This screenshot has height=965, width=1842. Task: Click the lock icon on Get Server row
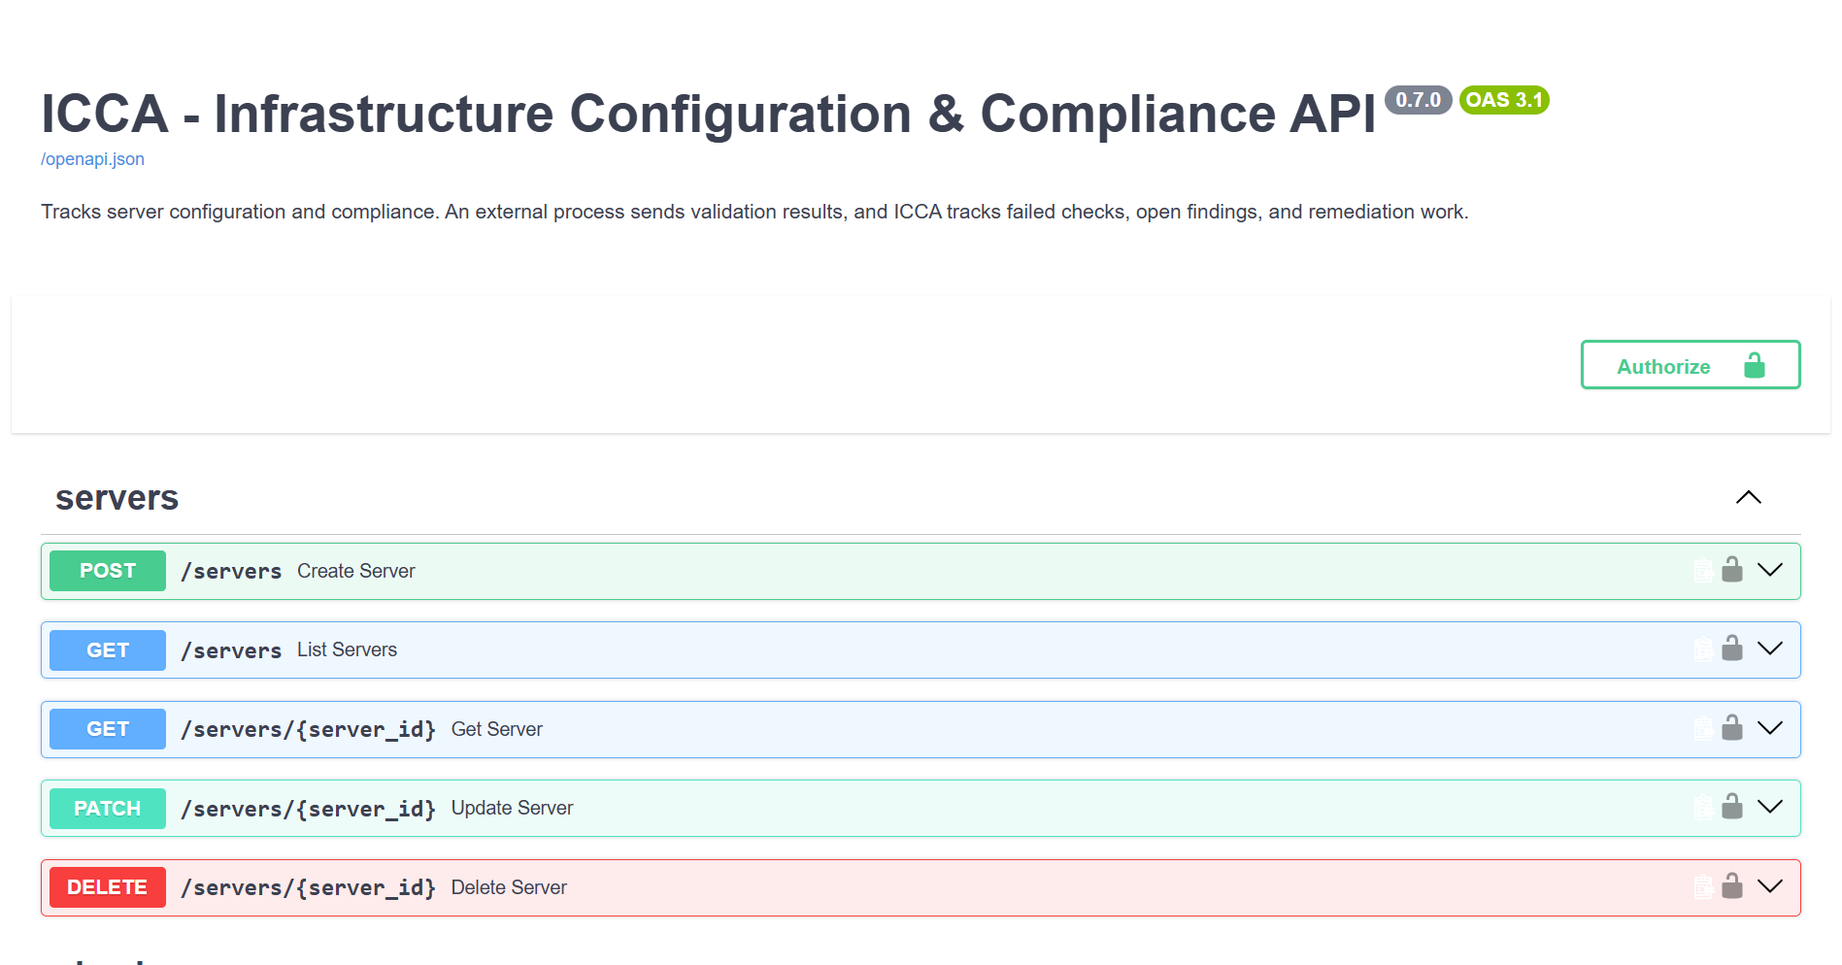pyautogui.click(x=1731, y=728)
